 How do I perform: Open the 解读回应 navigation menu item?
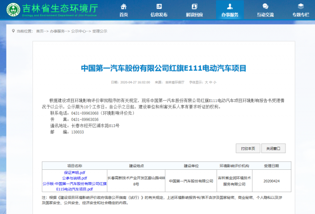coord(194,15)
